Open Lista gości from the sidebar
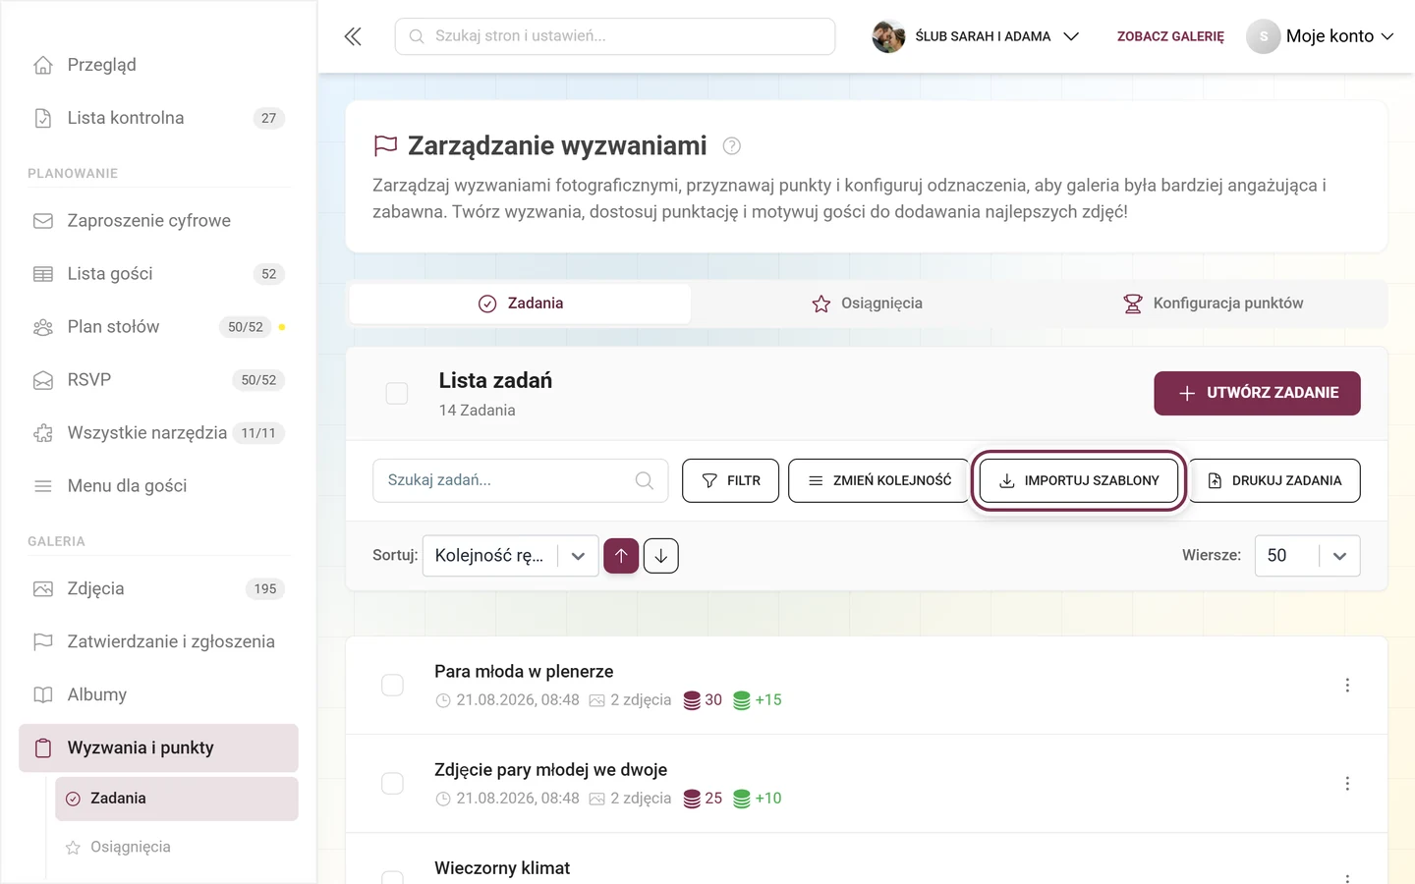 point(158,274)
